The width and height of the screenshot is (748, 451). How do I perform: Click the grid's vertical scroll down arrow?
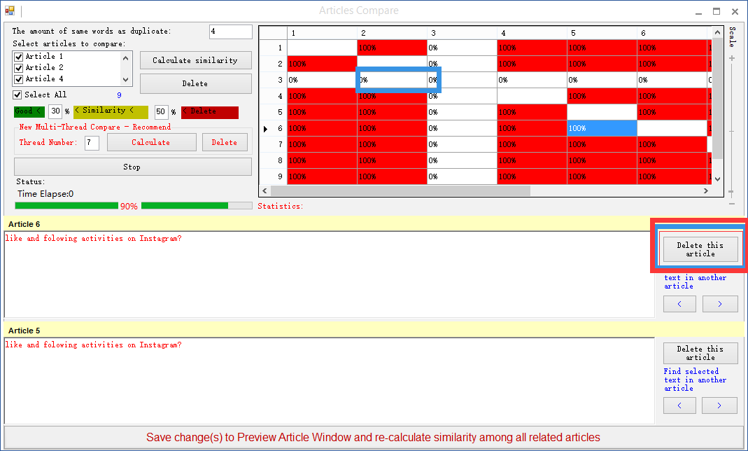coord(717,179)
